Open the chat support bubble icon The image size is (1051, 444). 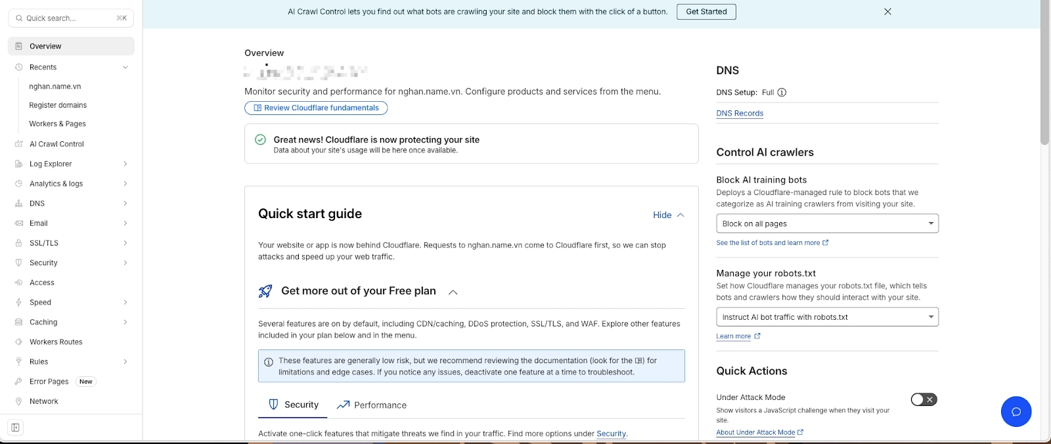tap(1016, 412)
